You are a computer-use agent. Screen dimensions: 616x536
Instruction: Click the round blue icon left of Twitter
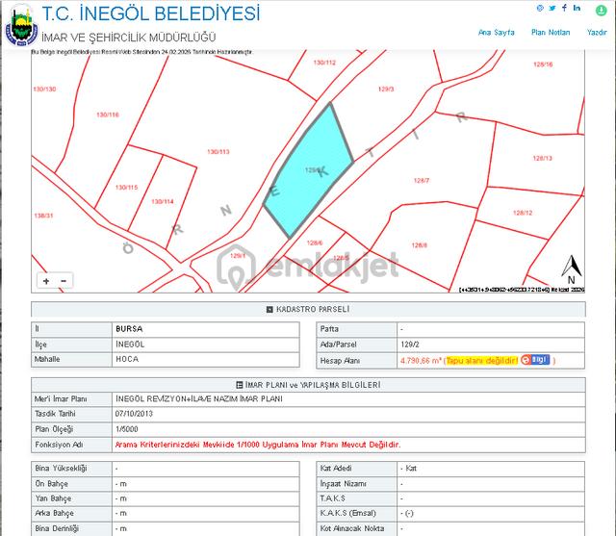click(540, 9)
